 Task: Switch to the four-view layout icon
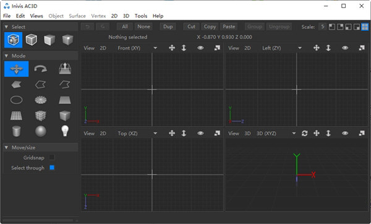365,27
